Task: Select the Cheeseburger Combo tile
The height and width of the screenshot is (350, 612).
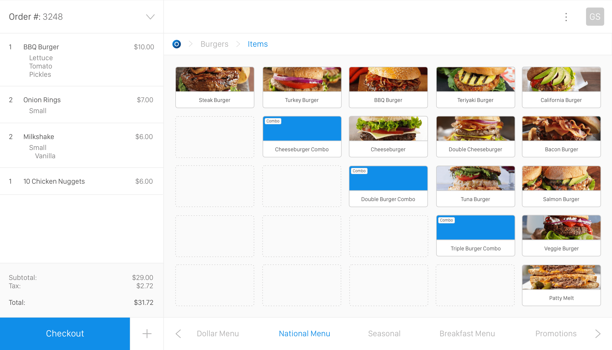Action: pyautogui.click(x=302, y=136)
